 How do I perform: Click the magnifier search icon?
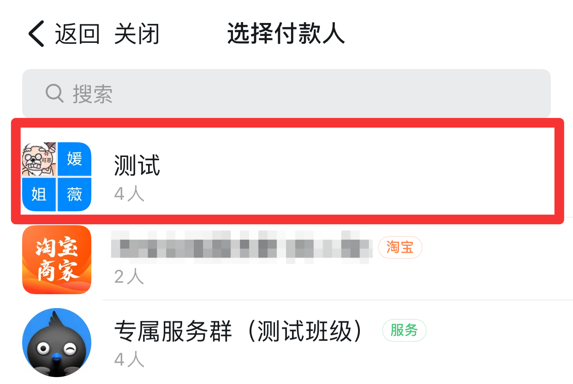[54, 93]
